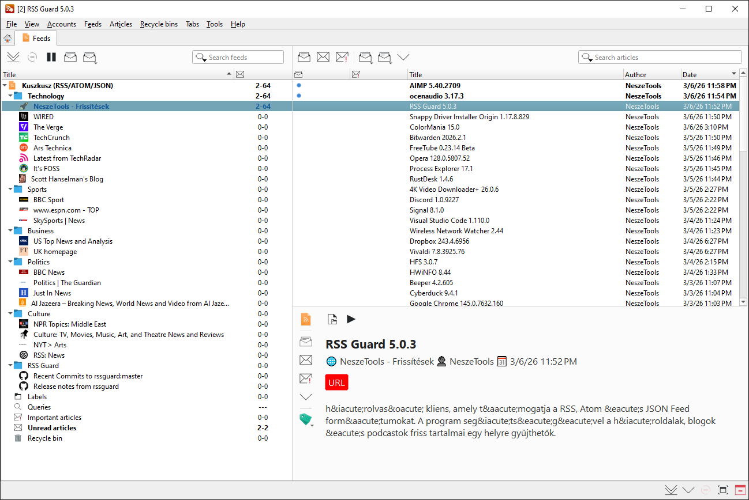Mark article read via open envelope in article toolbar
The height and width of the screenshot is (500, 749).
304,57
